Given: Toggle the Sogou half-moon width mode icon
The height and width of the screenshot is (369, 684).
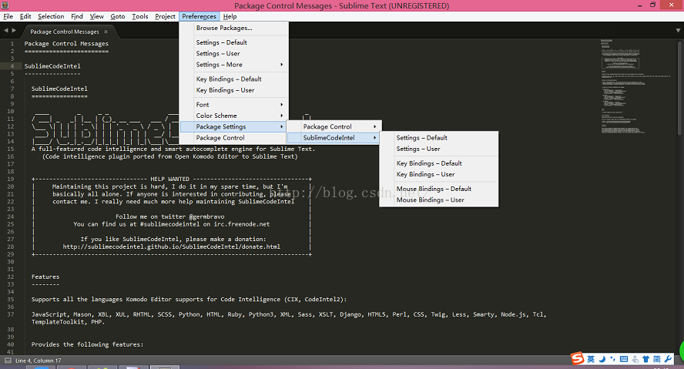Looking at the screenshot, I should tap(602, 359).
